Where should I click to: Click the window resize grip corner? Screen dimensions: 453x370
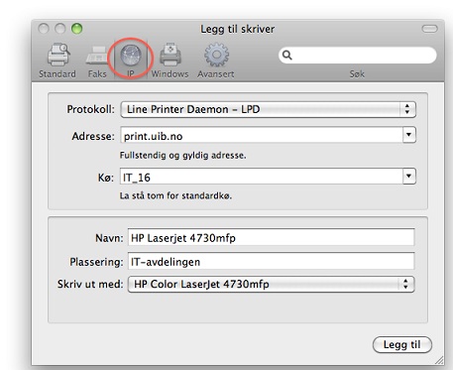[439, 360]
